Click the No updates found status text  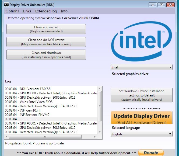point(35,143)
